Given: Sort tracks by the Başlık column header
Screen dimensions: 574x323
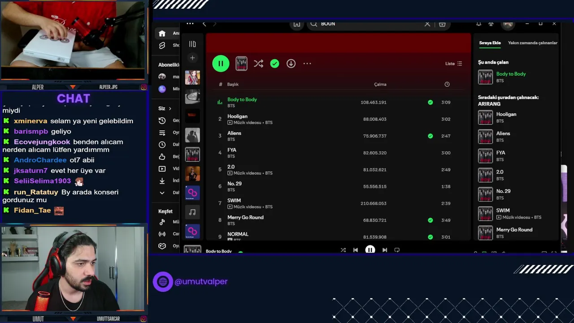Looking at the screenshot, I should (x=233, y=84).
